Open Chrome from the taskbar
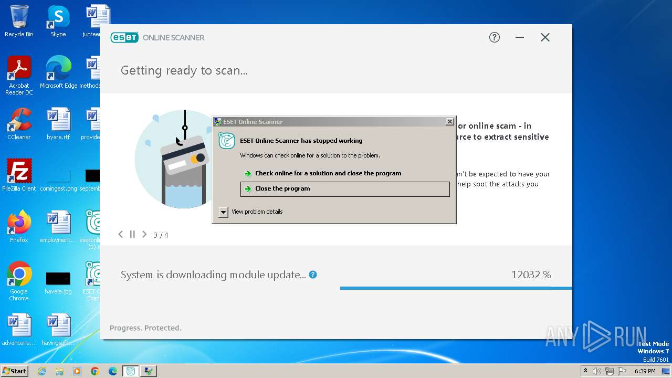 [95, 371]
